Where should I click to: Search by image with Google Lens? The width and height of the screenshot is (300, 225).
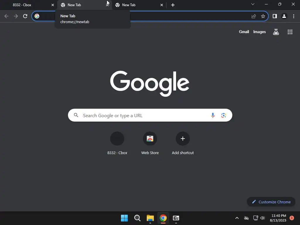click(x=224, y=115)
